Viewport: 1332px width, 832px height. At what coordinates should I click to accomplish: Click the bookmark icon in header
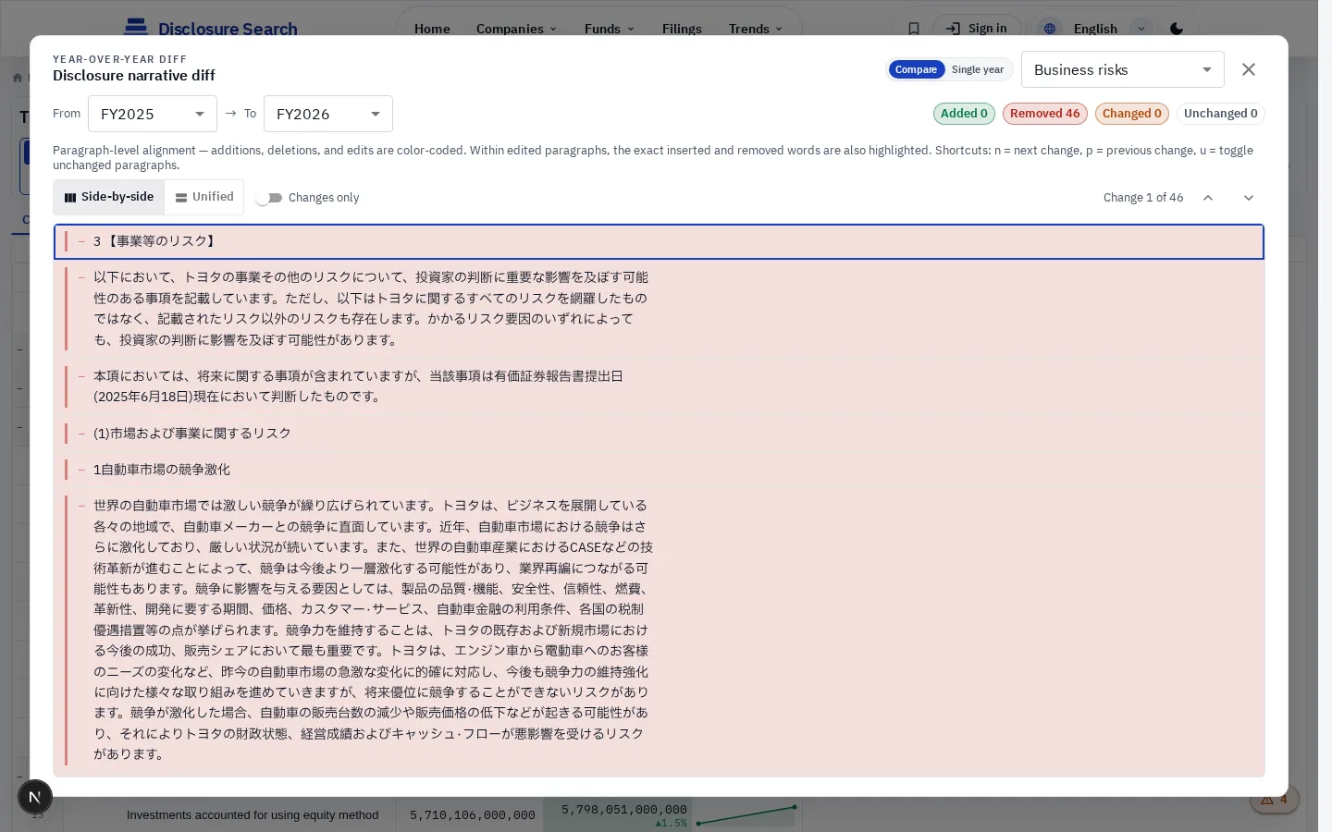[x=913, y=29]
